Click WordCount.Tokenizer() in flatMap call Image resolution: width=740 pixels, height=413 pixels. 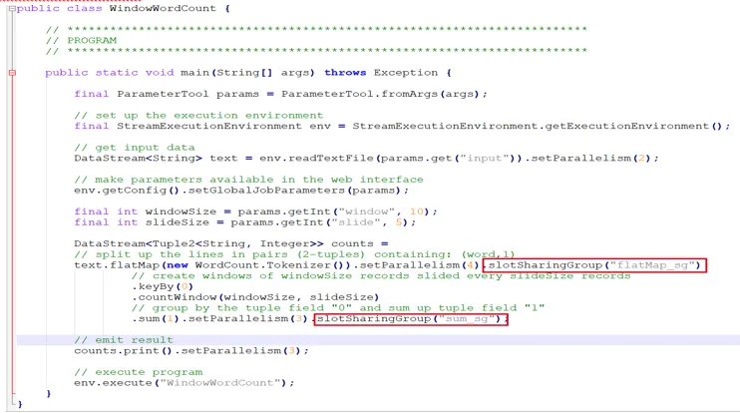269,265
